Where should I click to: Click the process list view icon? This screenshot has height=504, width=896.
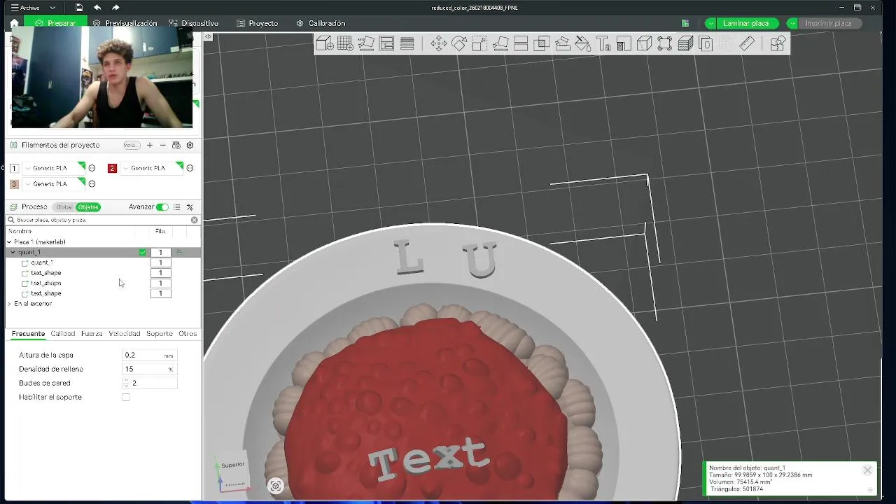pyautogui.click(x=176, y=207)
